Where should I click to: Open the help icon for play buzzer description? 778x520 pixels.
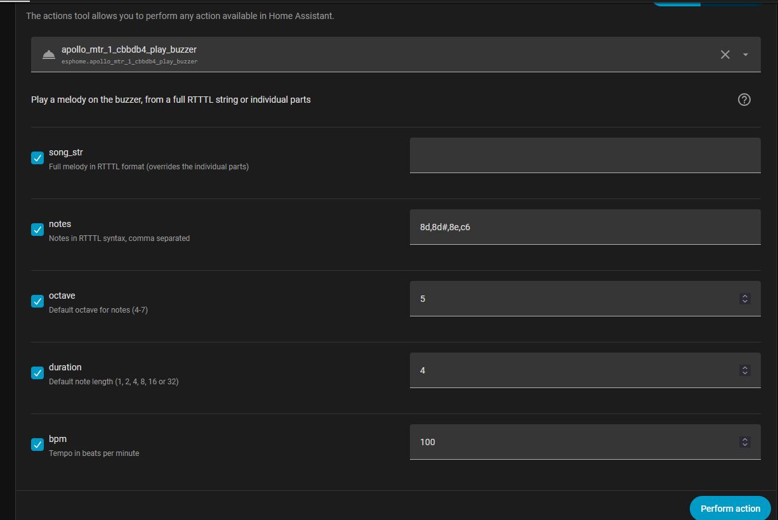pos(744,100)
